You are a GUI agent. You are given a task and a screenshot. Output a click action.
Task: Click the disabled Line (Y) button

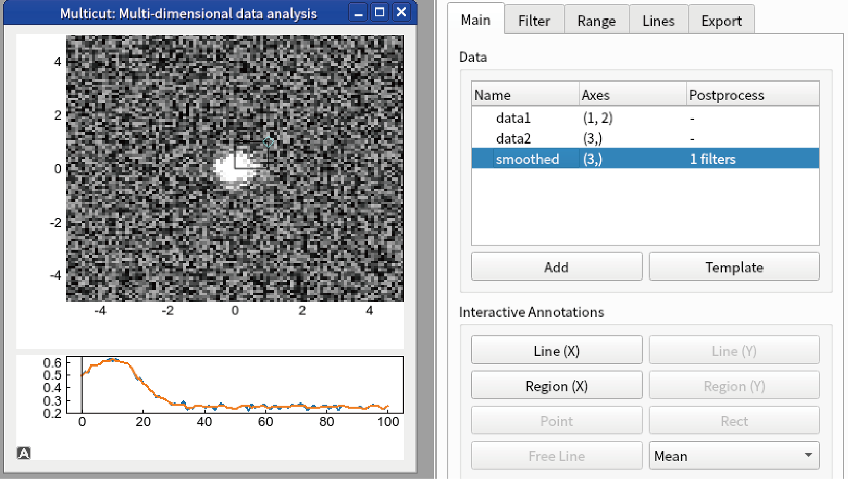point(734,351)
